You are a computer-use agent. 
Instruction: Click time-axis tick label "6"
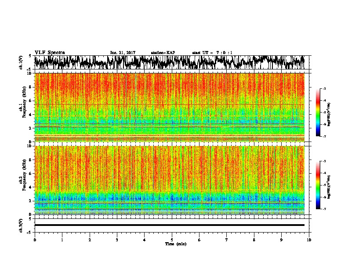pyautogui.click(x=199, y=240)
